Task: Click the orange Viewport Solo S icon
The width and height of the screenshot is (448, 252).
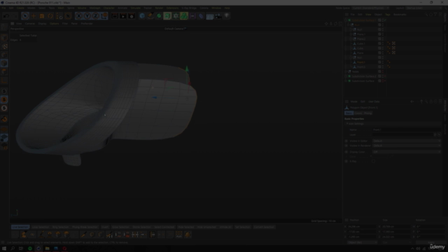Action: [4, 99]
